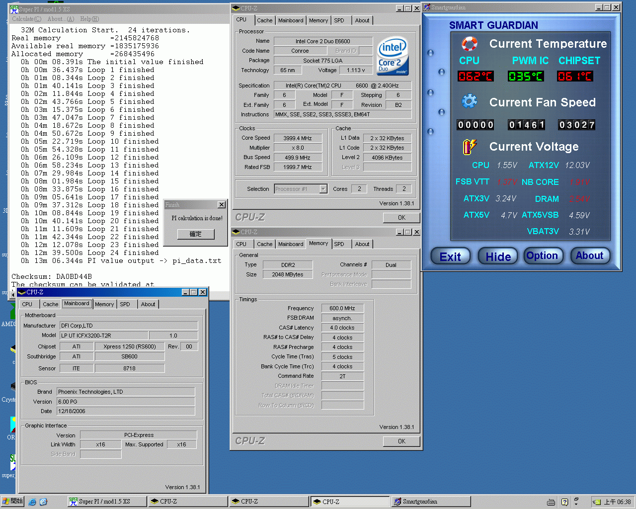Click the Command Rate value '2T'

pyautogui.click(x=342, y=376)
